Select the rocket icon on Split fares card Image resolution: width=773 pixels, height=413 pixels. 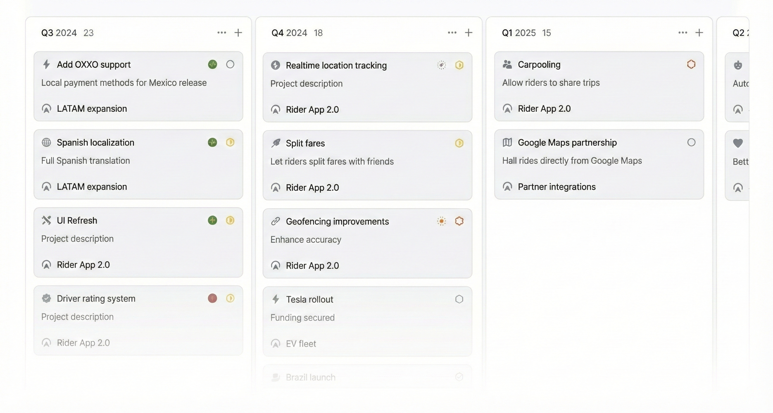tap(276, 143)
